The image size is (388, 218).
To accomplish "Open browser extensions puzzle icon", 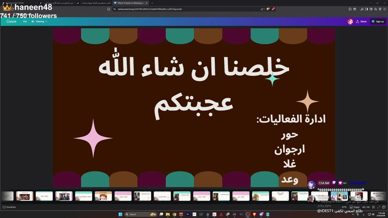I will pyautogui.click(x=350, y=9).
